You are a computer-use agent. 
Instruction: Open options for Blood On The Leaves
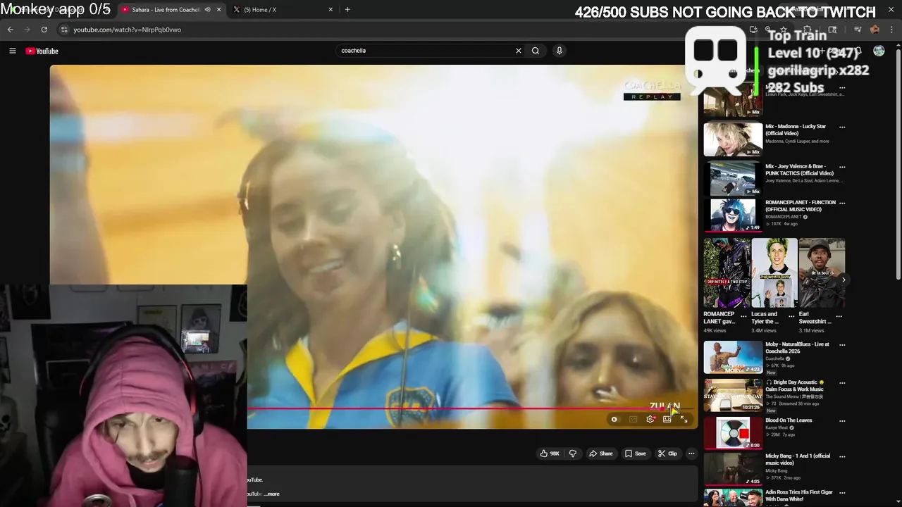(x=842, y=421)
